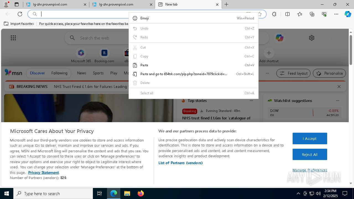Dismiss the breaking news banner
The height and width of the screenshot is (199, 354).
pyautogui.click(x=339, y=87)
